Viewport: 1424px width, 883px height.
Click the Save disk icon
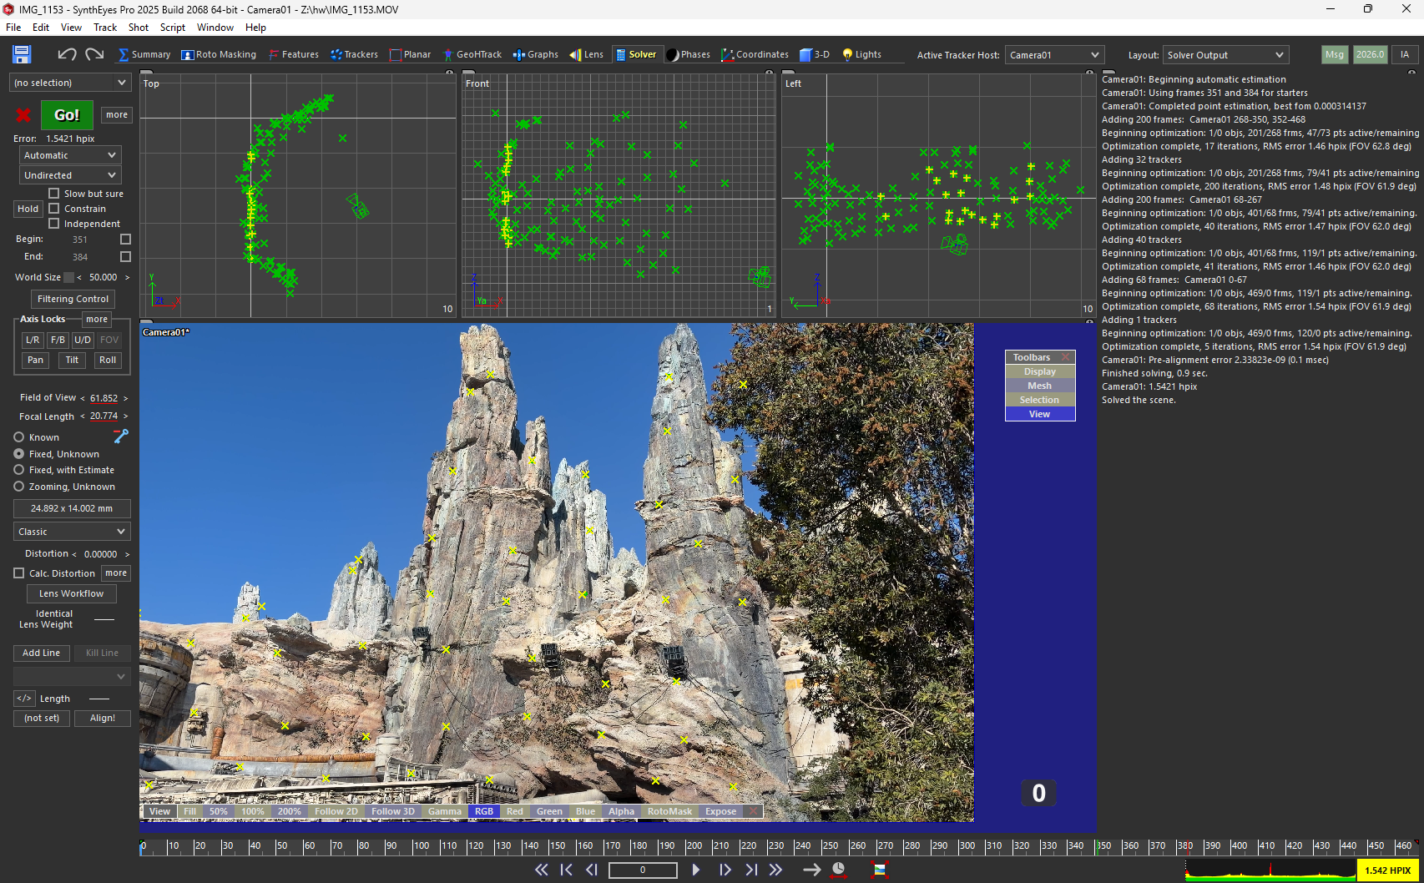tap(22, 54)
